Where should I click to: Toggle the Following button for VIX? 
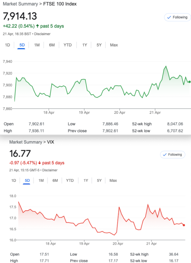(x=173, y=155)
